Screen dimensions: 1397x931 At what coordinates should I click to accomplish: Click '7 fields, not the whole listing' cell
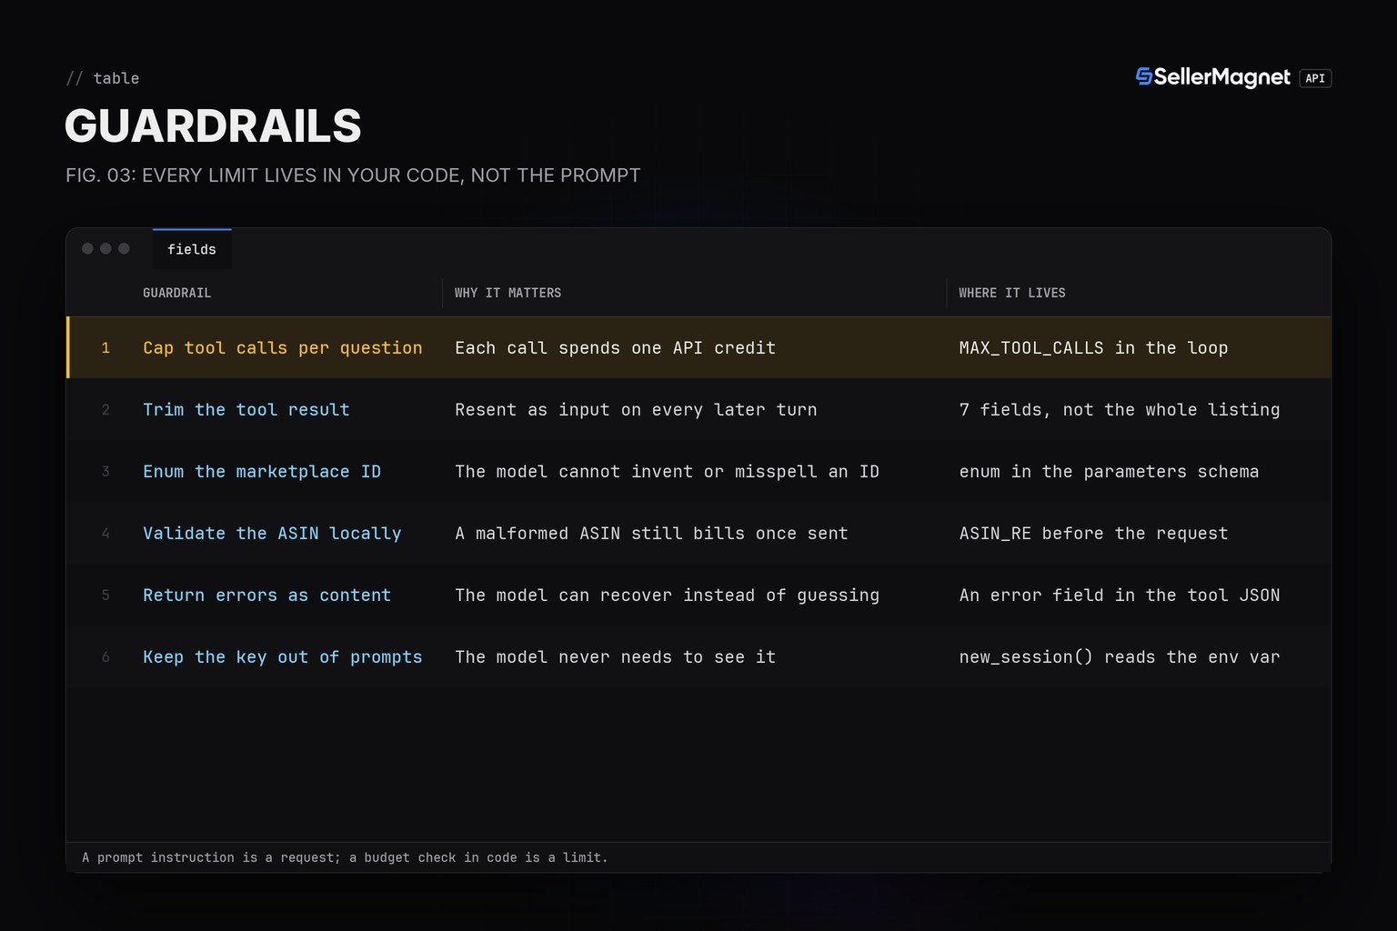1120,410
